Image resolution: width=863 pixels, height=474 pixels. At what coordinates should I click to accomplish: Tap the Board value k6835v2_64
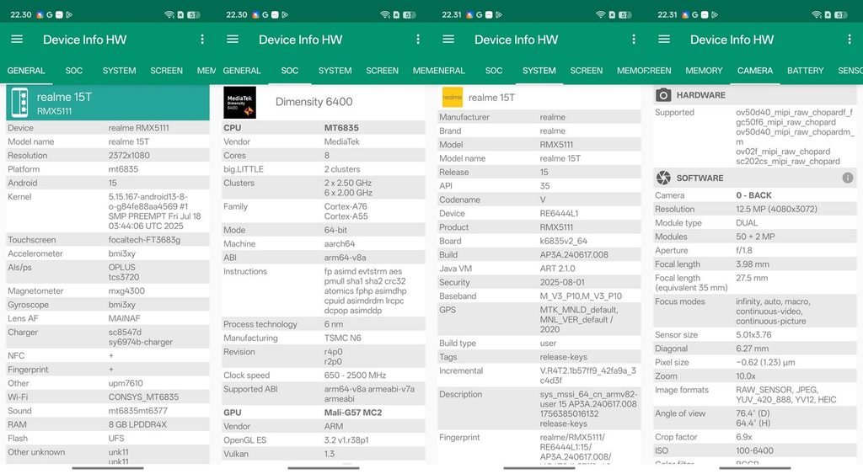click(x=564, y=241)
